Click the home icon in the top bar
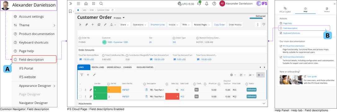Screen dimensions: 337x112 pyautogui.click(x=86, y=4)
